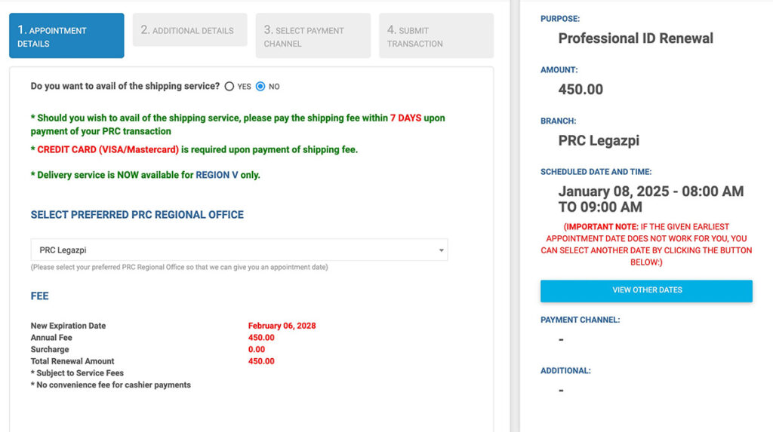Choose NO for the shipping service
Screen dimensions: 773x432
[260, 87]
